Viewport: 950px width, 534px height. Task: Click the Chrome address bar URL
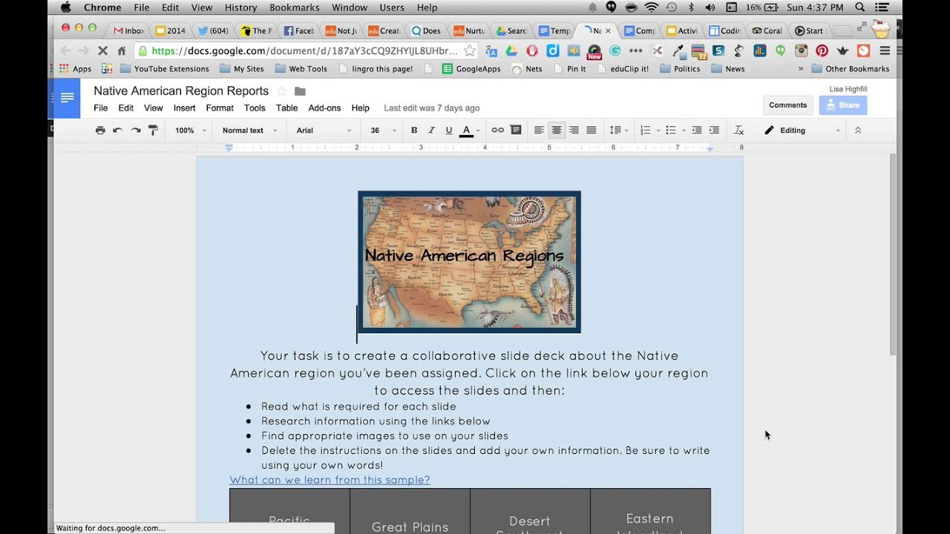pos(304,51)
